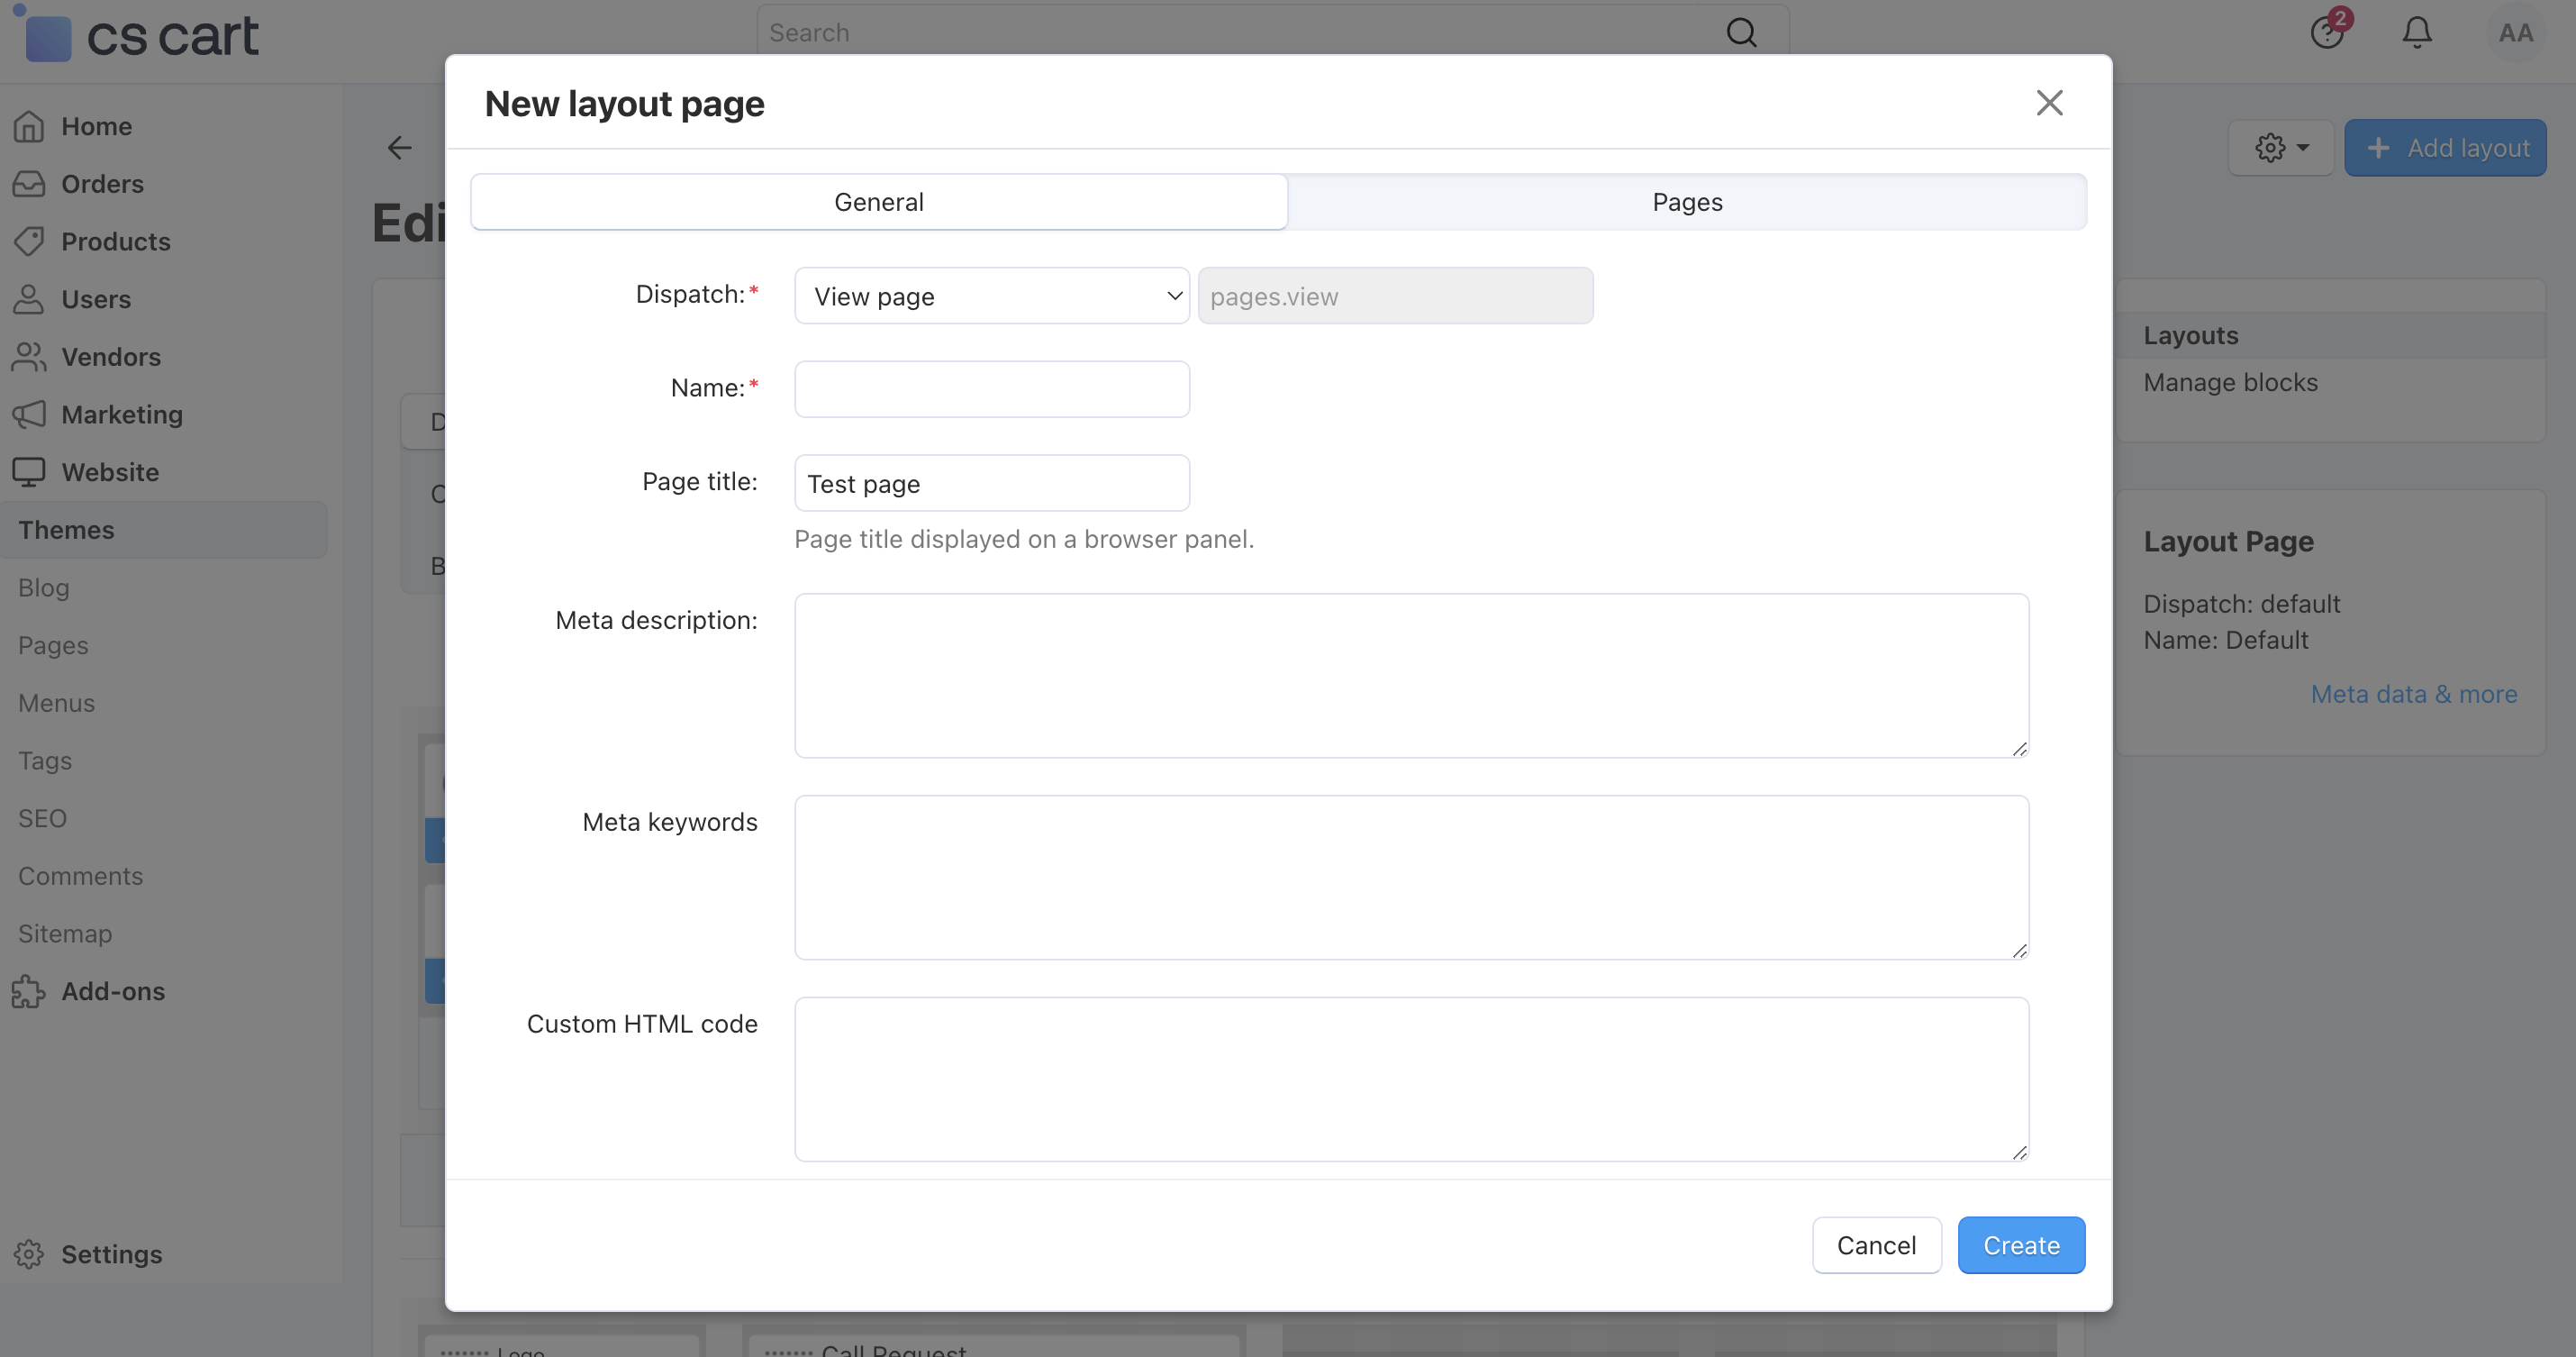
Task: Open the Pages sidebar item
Action: 53,645
